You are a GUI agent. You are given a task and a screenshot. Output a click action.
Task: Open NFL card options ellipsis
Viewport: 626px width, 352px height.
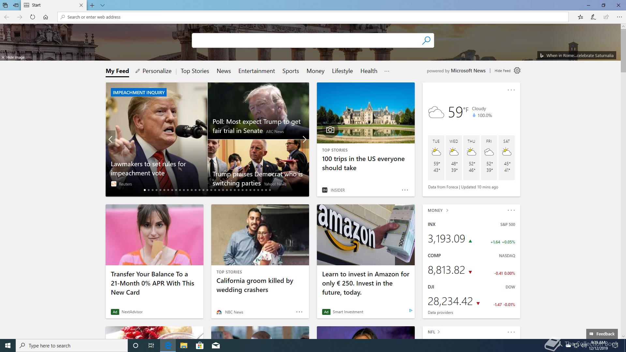[x=511, y=332]
